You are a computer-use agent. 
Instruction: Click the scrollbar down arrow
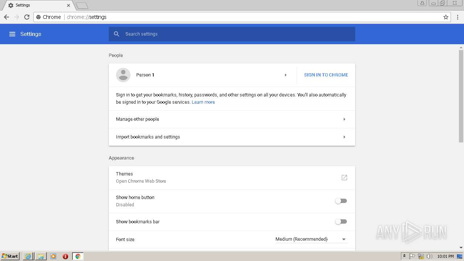point(461,248)
